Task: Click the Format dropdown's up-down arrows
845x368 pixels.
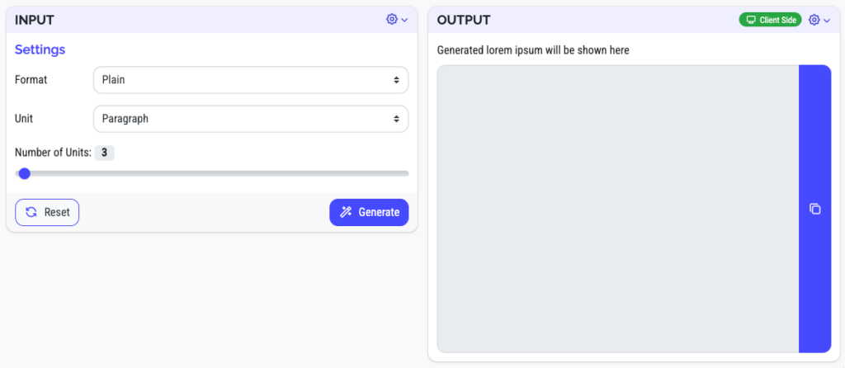Action: point(396,80)
